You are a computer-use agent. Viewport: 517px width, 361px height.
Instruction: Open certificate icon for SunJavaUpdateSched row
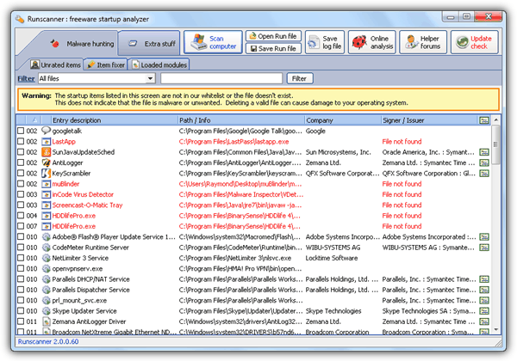click(484, 152)
